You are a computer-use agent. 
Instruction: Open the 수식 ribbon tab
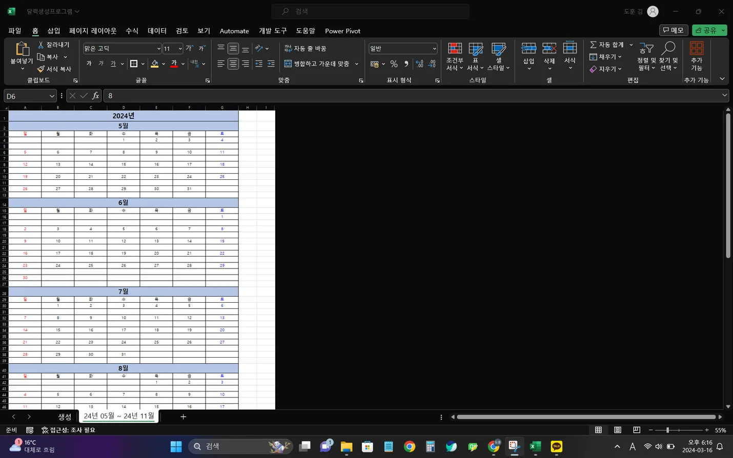pos(132,31)
